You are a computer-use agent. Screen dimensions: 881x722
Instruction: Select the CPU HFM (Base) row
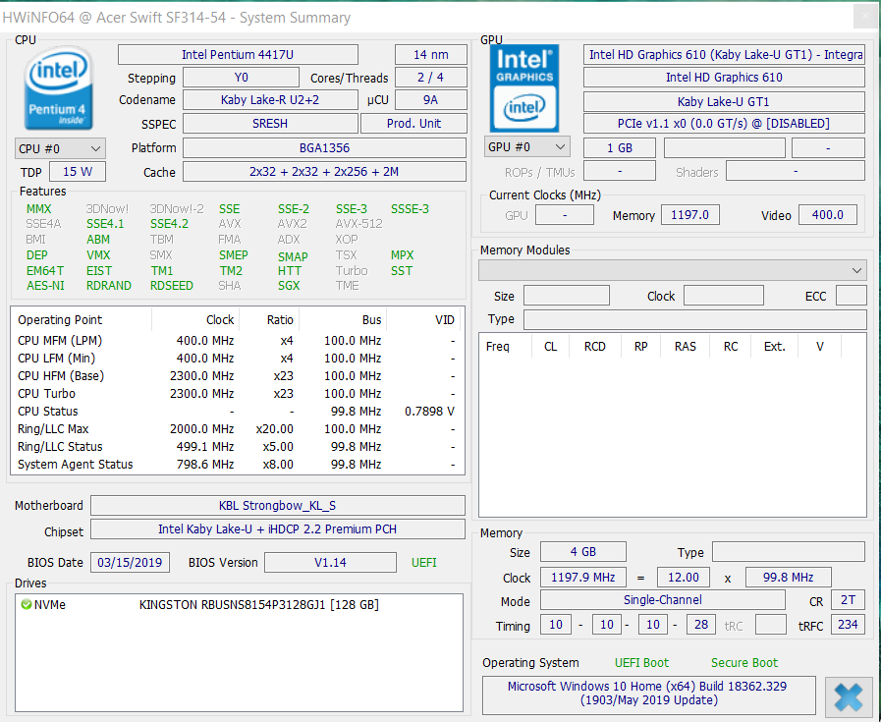coord(237,376)
